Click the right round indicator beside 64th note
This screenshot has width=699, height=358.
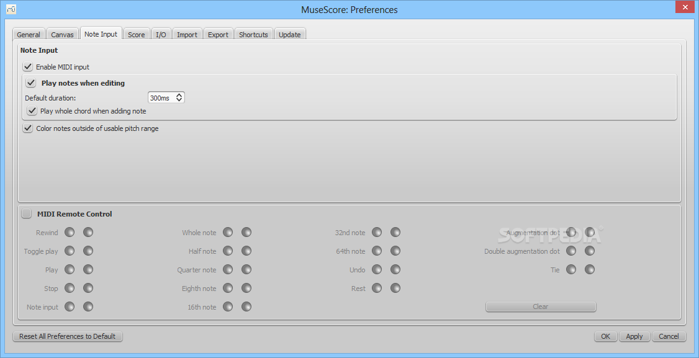(395, 251)
